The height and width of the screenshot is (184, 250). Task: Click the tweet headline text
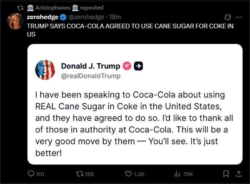click(130, 30)
